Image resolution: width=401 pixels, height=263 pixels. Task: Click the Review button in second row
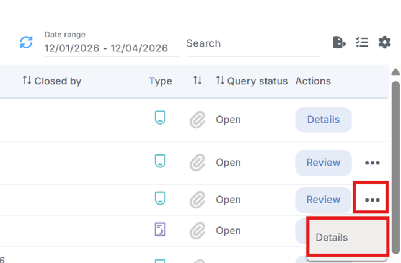click(323, 163)
